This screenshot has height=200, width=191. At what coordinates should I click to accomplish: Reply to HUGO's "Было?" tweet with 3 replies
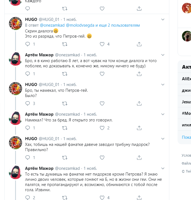(x=27, y=104)
